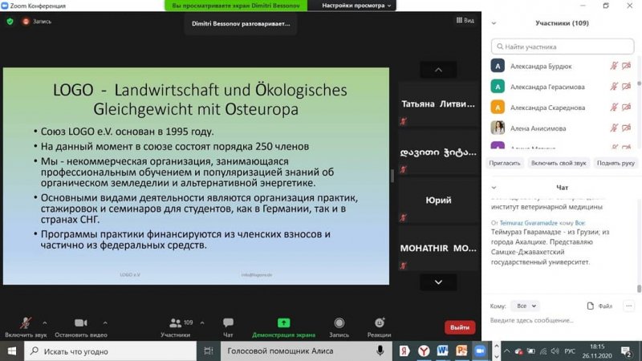Show hidden tray icons chevron
This screenshot has width=642, height=361.
[507, 351]
